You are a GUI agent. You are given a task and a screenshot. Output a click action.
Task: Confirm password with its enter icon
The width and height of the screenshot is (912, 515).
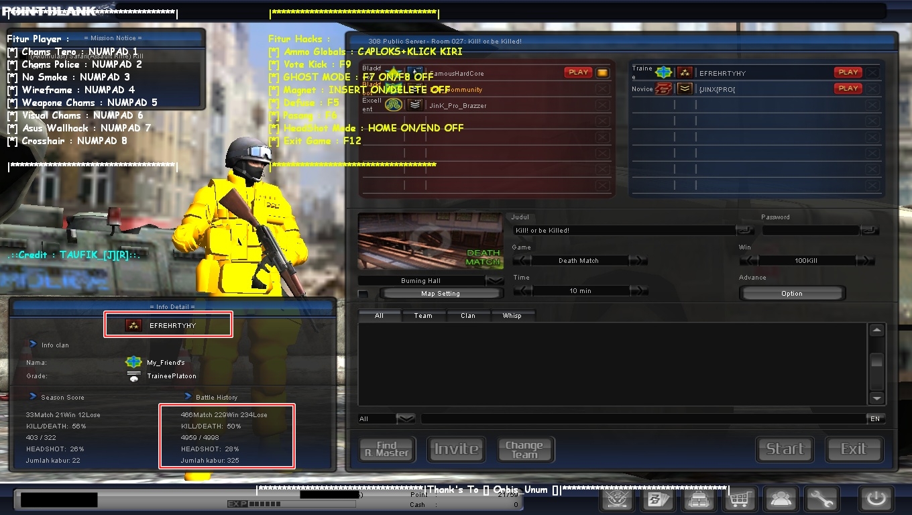point(869,230)
